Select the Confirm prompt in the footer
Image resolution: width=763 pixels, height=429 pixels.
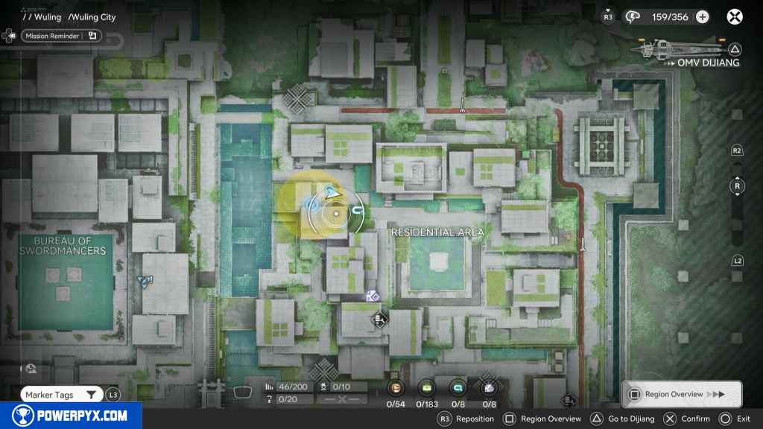tap(687, 419)
